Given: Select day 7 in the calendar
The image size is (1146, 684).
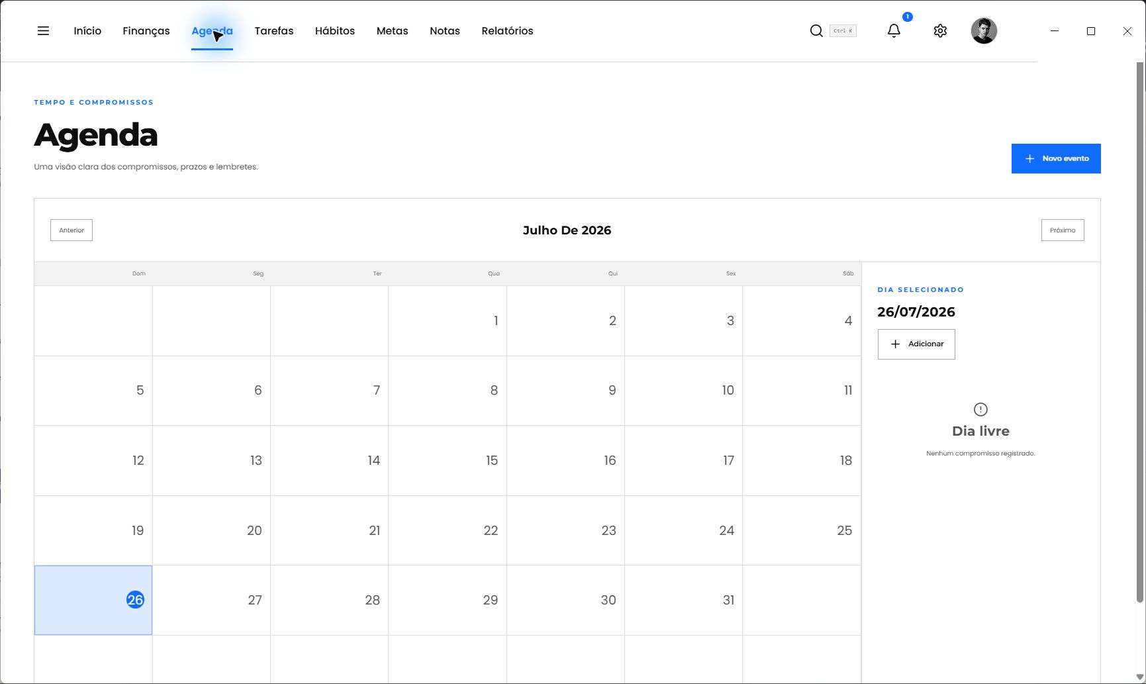Looking at the screenshot, I should [x=329, y=391].
